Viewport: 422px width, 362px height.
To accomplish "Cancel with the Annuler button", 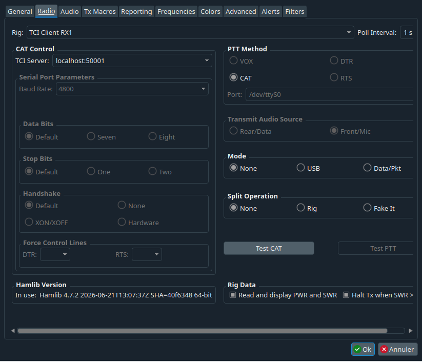I will click(x=398, y=349).
